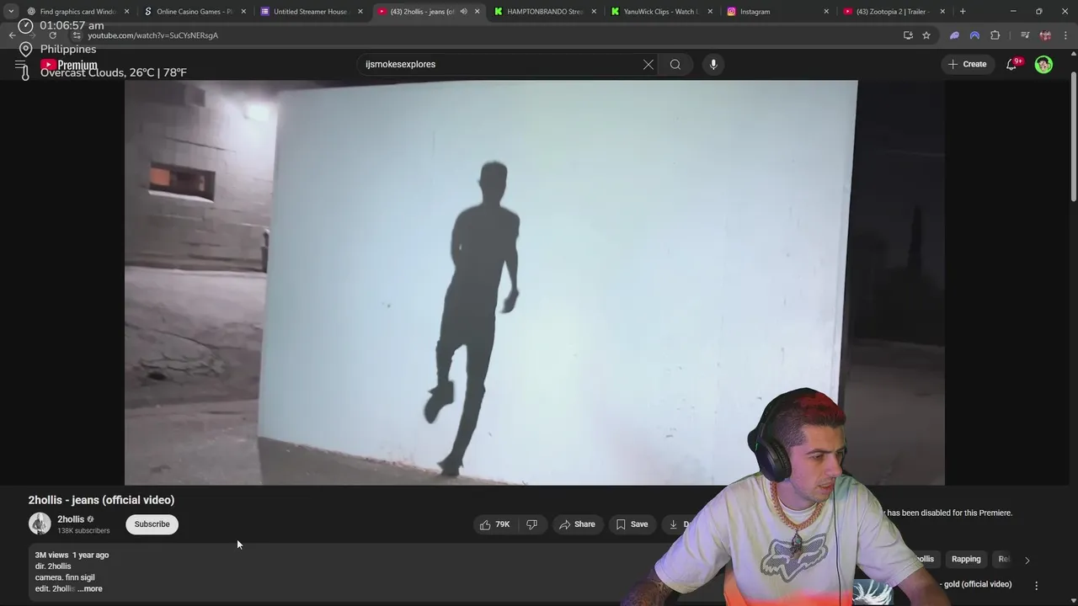
Task: Open the browser extensions puzzle icon
Action: (x=995, y=35)
